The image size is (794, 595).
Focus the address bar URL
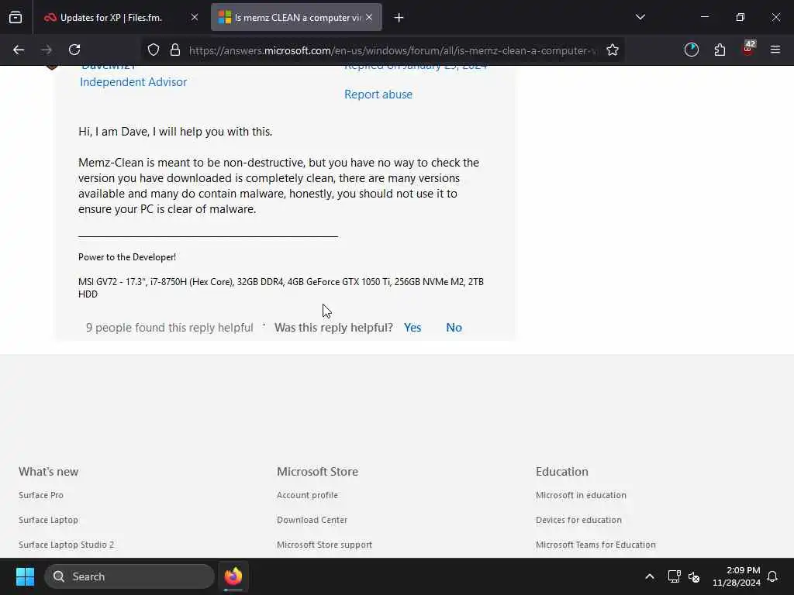click(x=392, y=50)
